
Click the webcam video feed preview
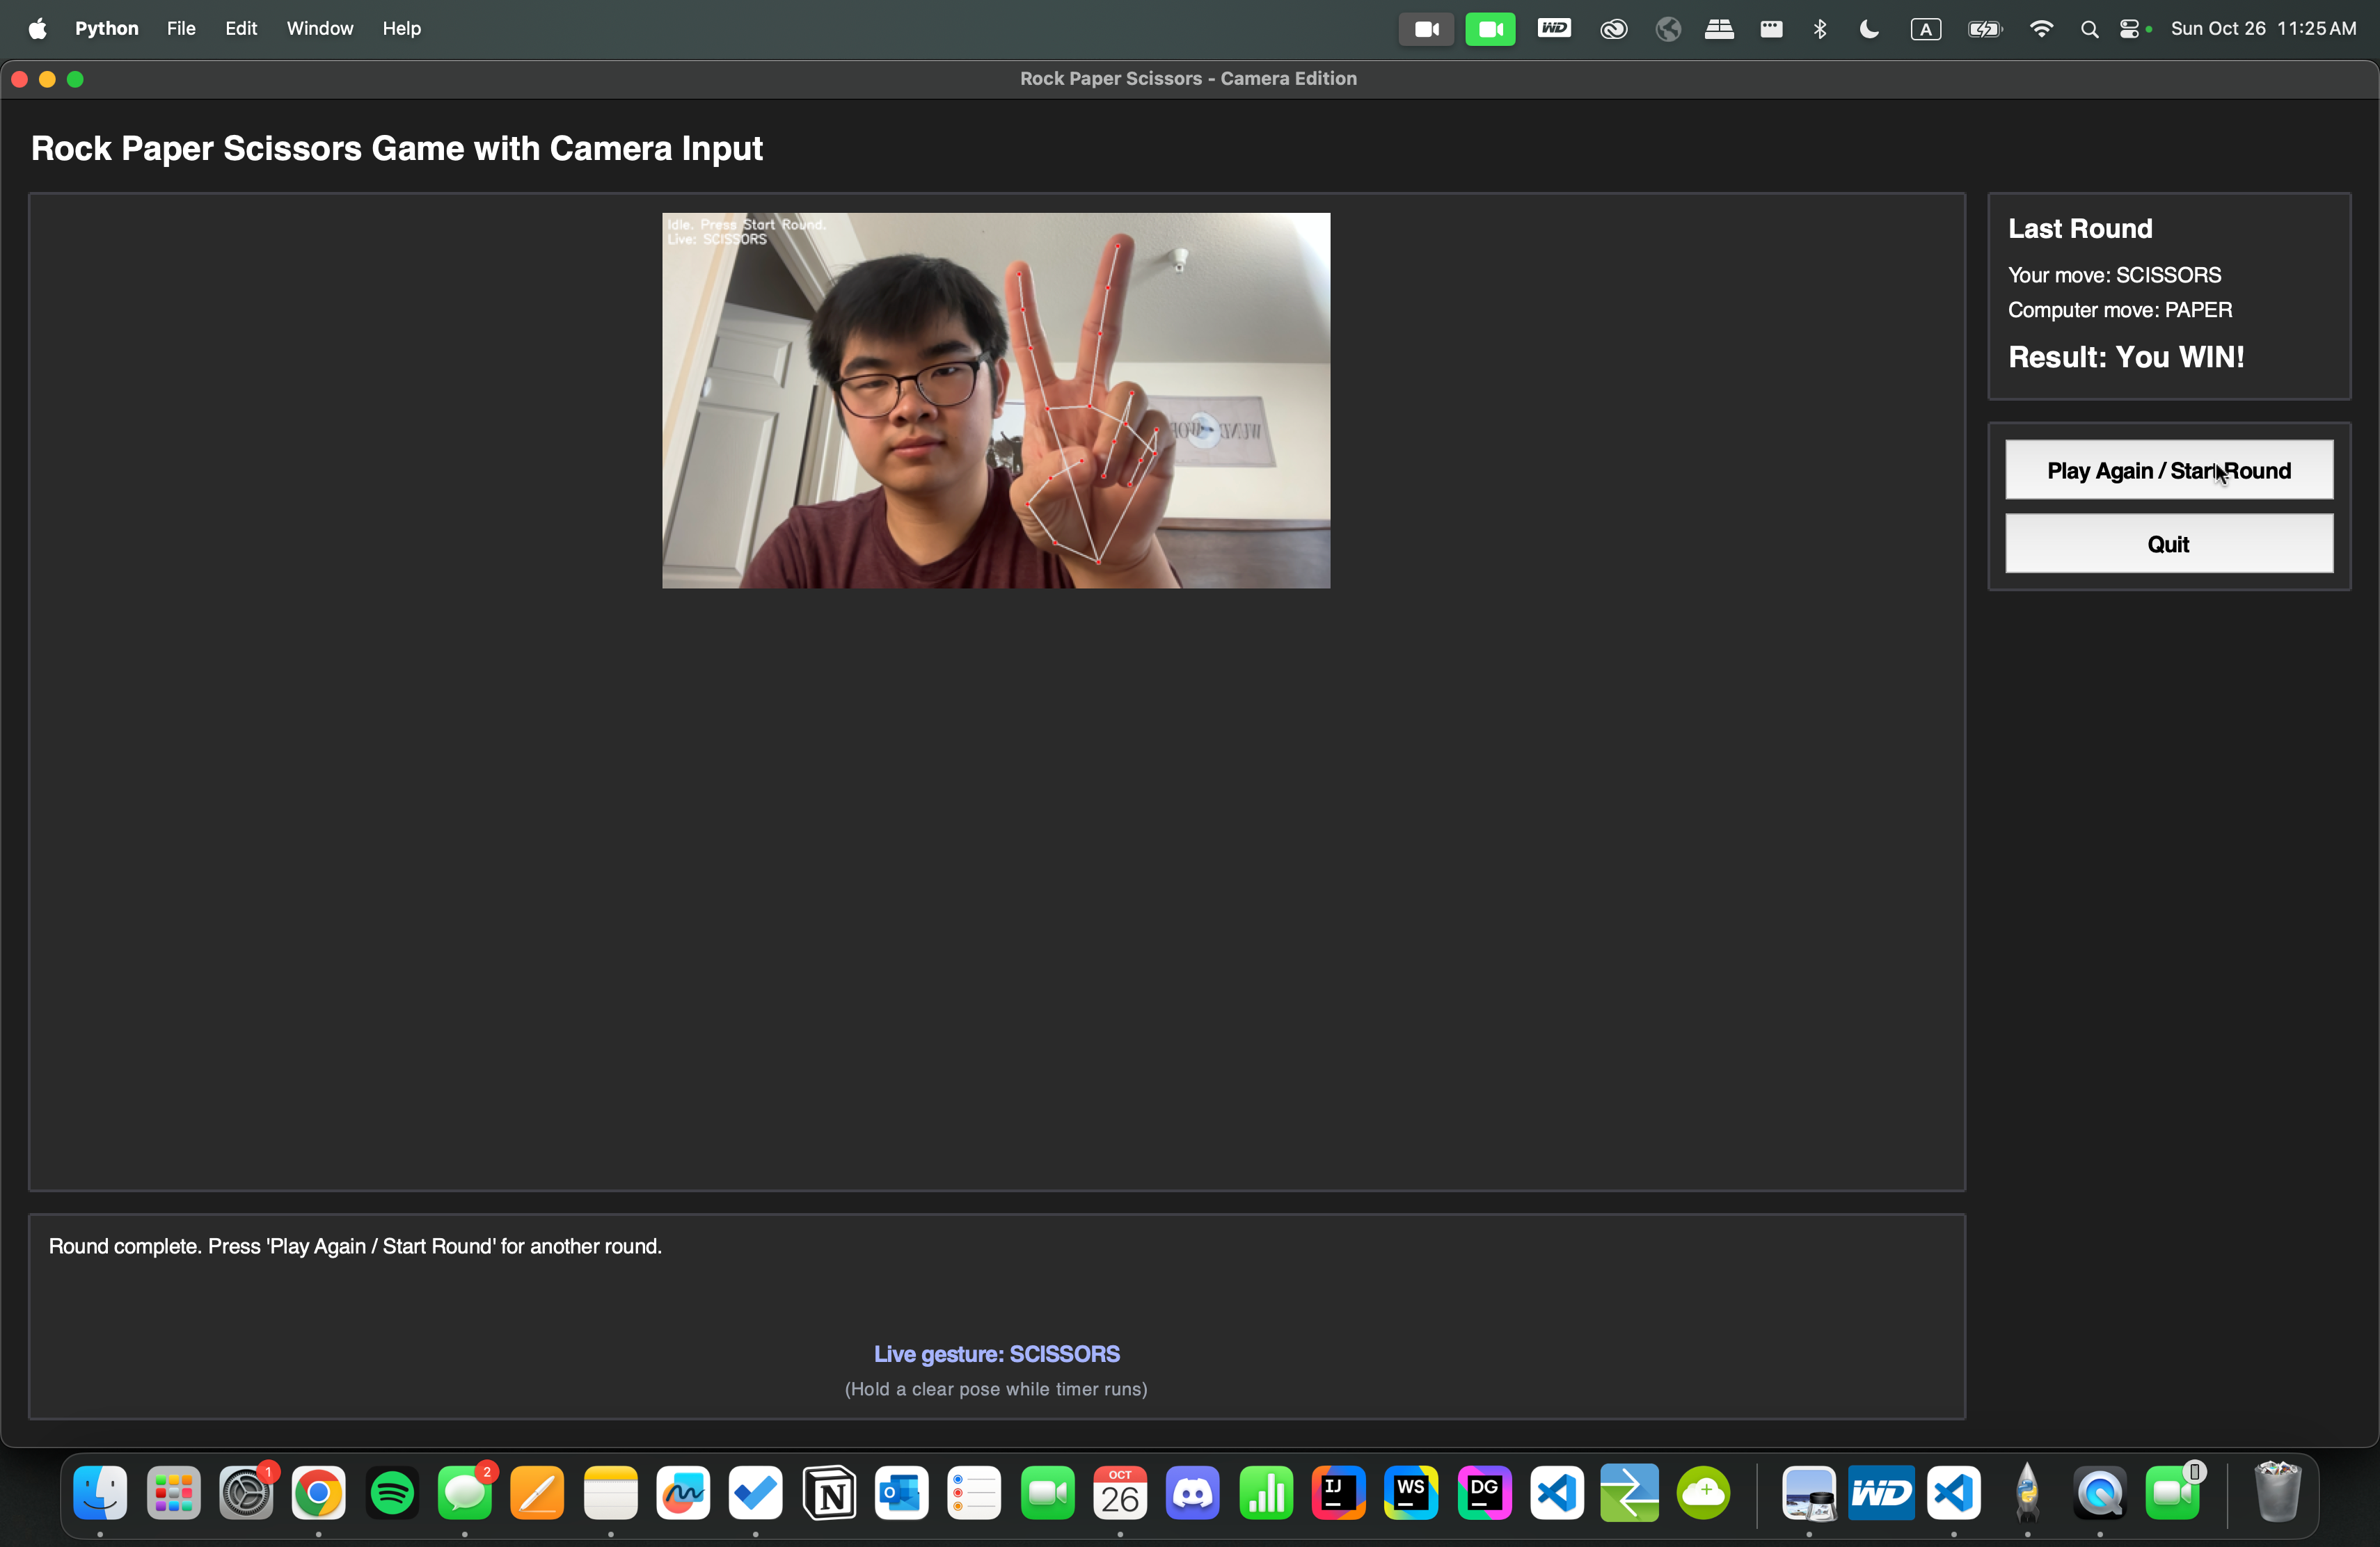click(x=995, y=400)
